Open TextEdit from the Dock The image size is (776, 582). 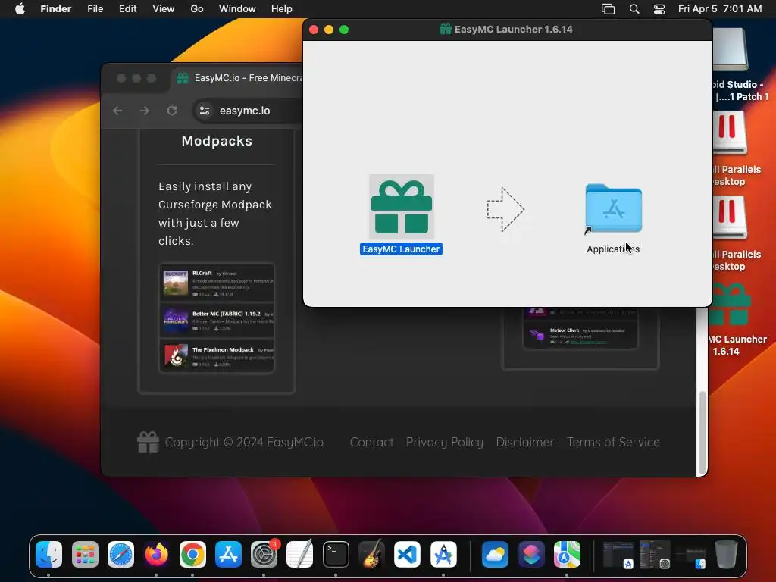pos(300,554)
